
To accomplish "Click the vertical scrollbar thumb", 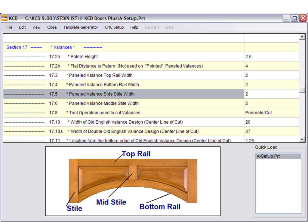I will click(x=302, y=90).
